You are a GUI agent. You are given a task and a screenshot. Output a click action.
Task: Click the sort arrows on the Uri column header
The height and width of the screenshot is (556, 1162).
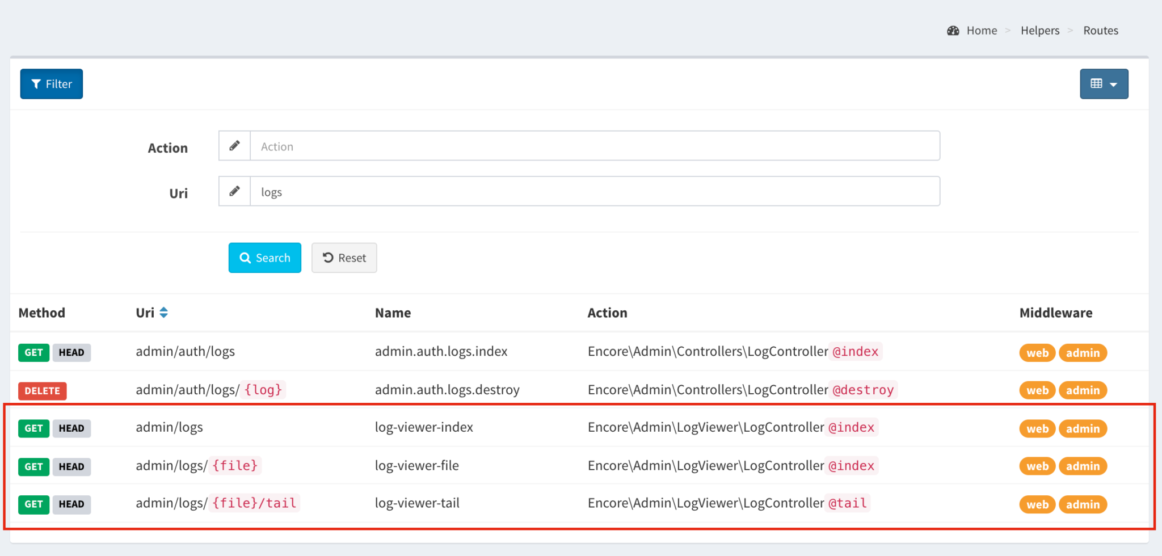coord(163,312)
